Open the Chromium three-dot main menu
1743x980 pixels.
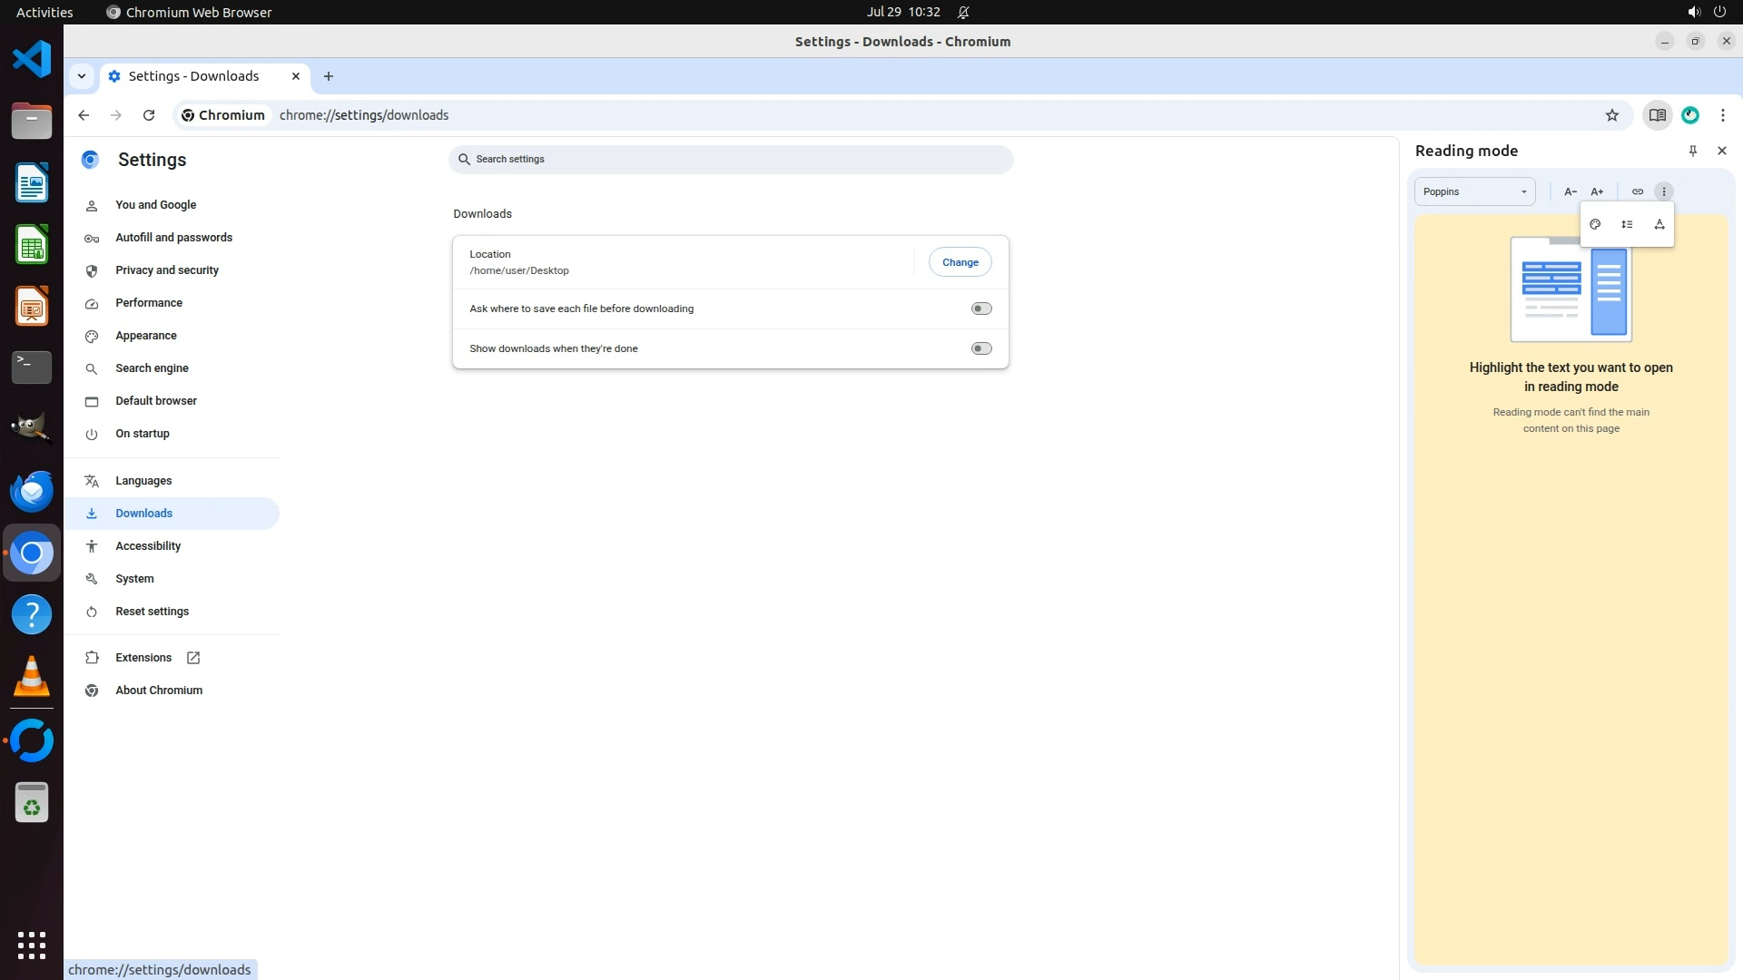pos(1722,115)
